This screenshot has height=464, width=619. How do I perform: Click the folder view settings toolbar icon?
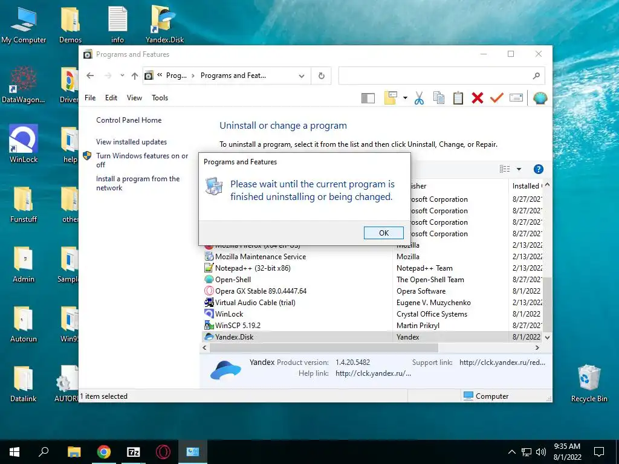pos(391,98)
